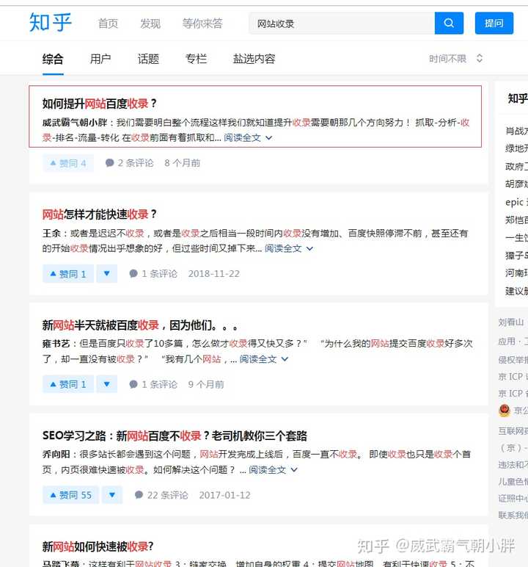Upvote 赞同 55 on 乔向阳 answer

70,495
